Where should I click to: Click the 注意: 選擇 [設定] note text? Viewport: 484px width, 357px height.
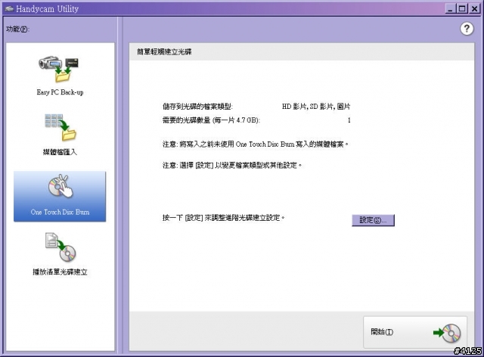click(232, 165)
